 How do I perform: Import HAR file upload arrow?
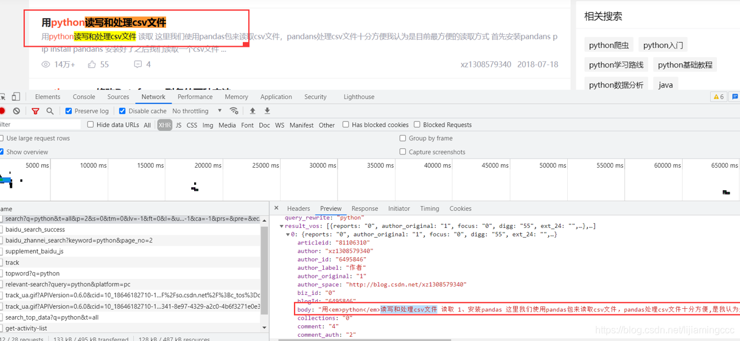[253, 111]
